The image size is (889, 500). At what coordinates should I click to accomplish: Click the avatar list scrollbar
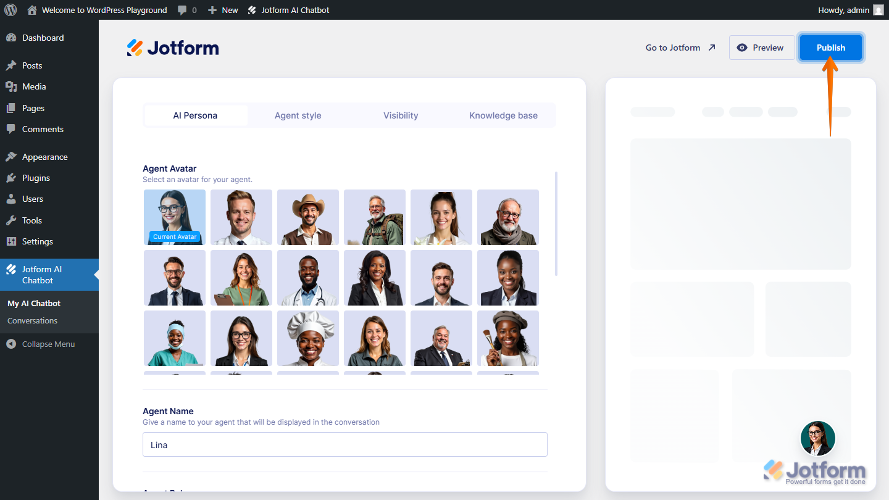[556, 223]
